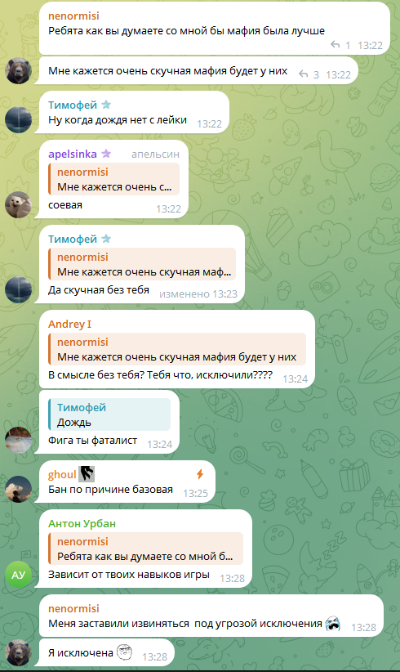This screenshot has height=672, width=400.
Task: Click the lightning boost icon in ghoul's message
Action: point(200,473)
